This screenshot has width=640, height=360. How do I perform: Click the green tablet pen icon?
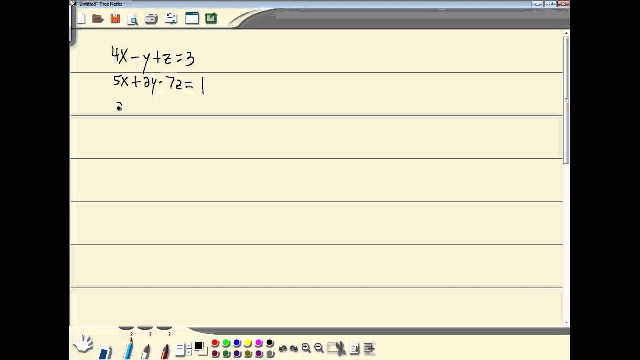click(211, 19)
